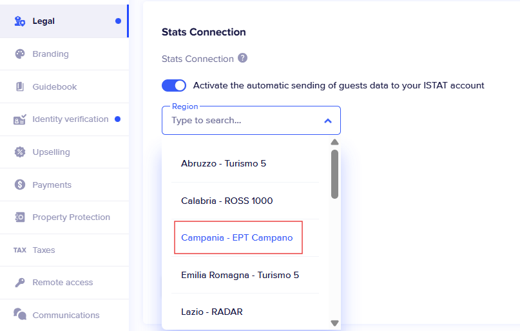Viewport: 520px width, 331px height.
Task: Click the Stats Connection help question mark
Action: [242, 58]
